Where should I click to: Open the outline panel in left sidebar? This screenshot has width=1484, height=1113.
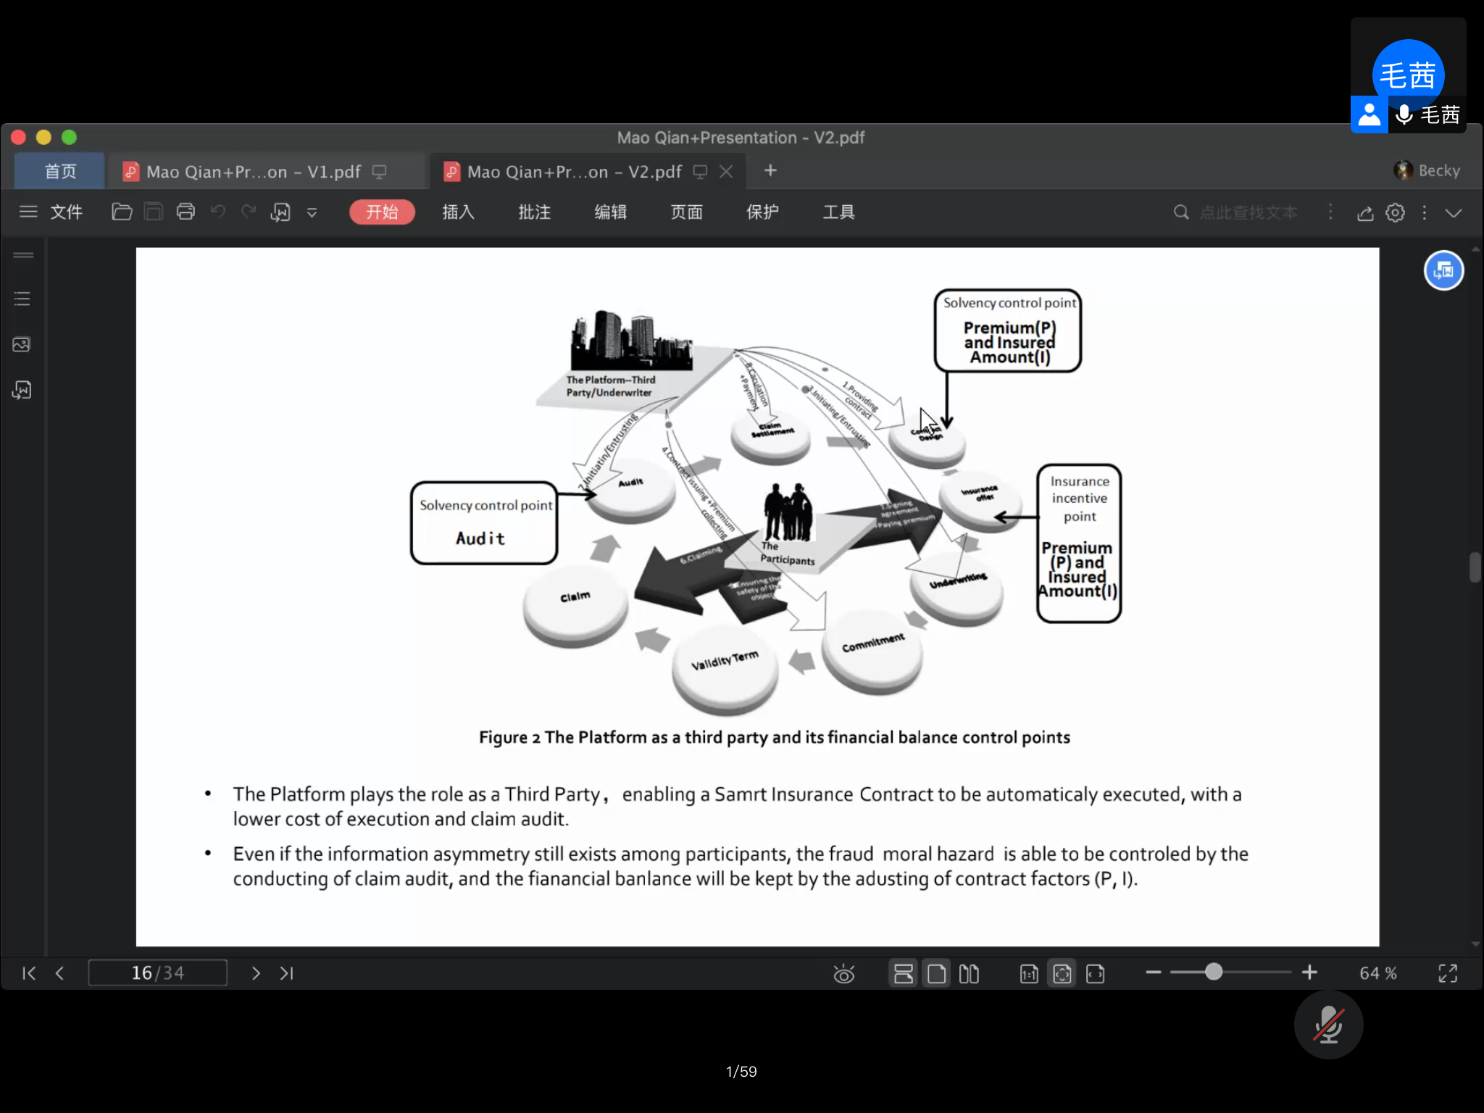pos(22,299)
